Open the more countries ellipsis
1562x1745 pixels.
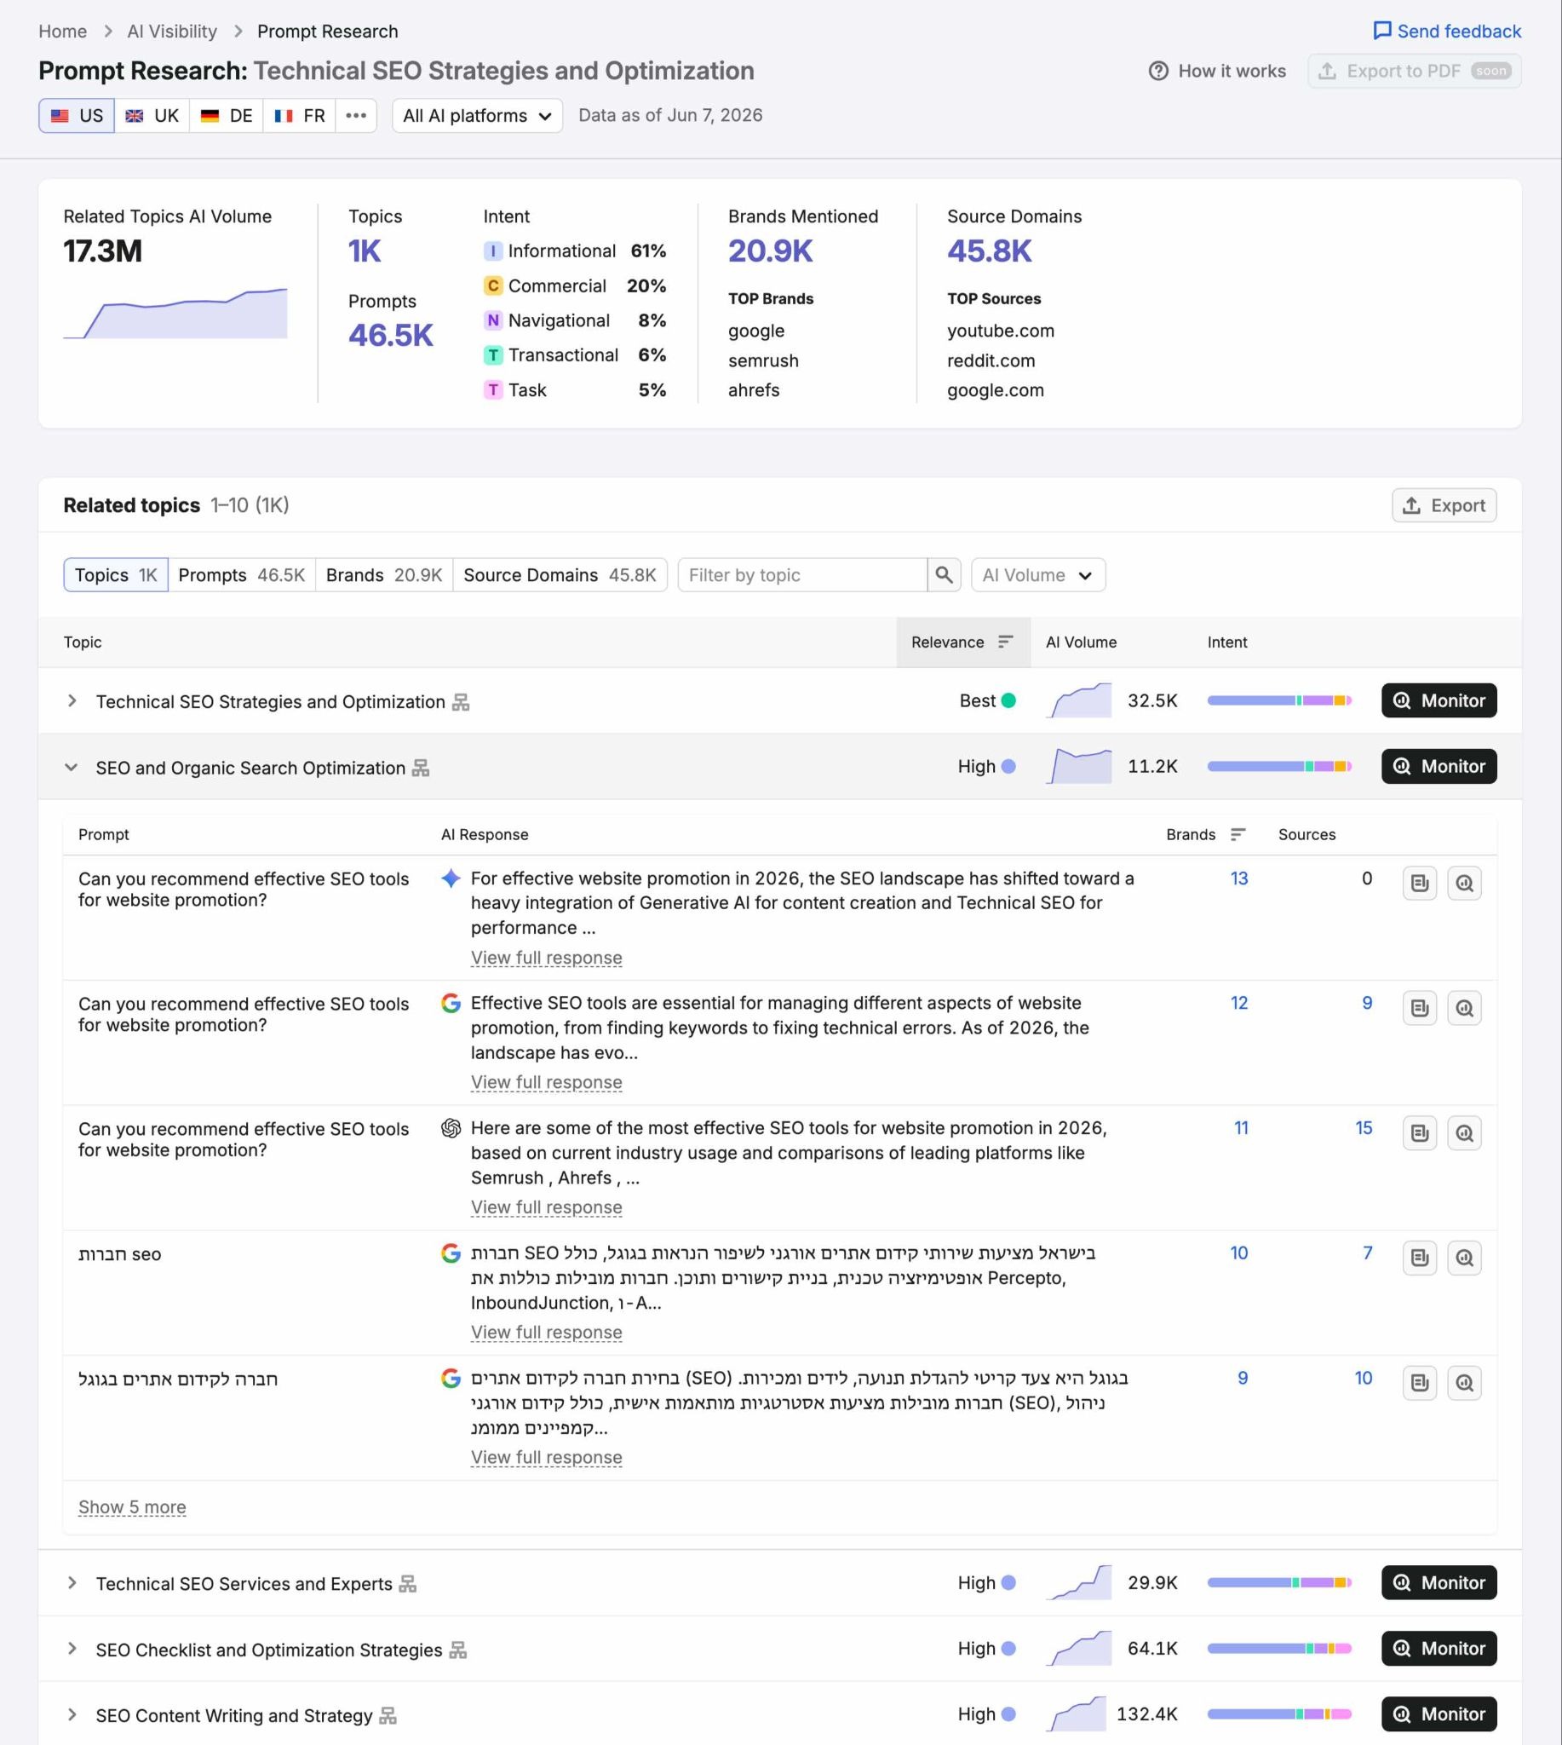coord(356,115)
